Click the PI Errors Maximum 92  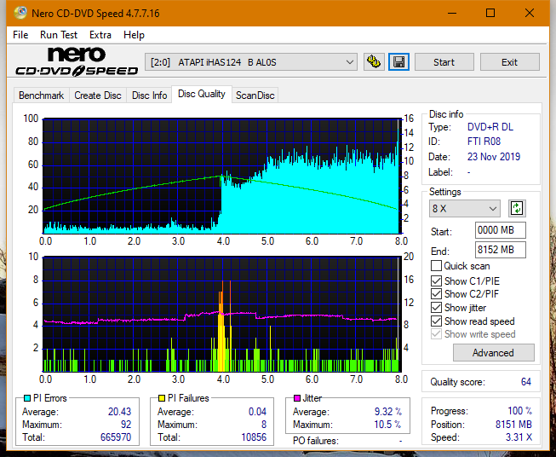point(126,425)
